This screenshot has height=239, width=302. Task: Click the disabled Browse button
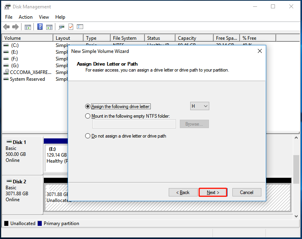[194, 124]
